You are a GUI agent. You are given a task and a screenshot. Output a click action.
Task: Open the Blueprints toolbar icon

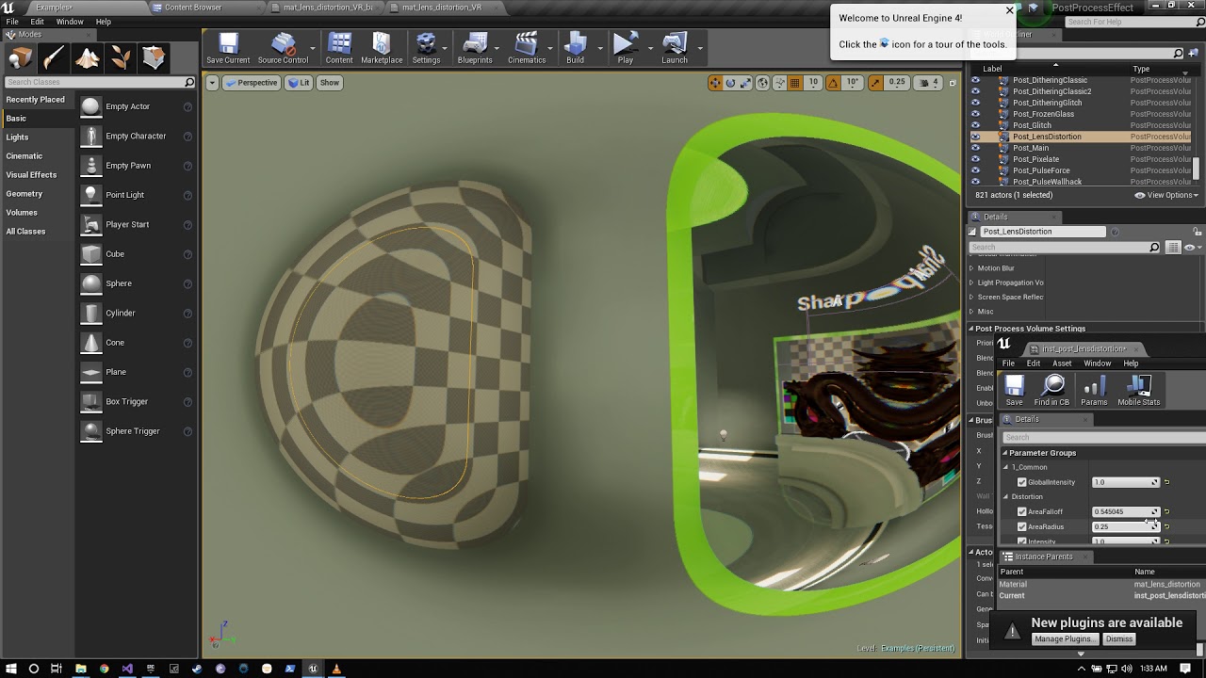coord(475,49)
